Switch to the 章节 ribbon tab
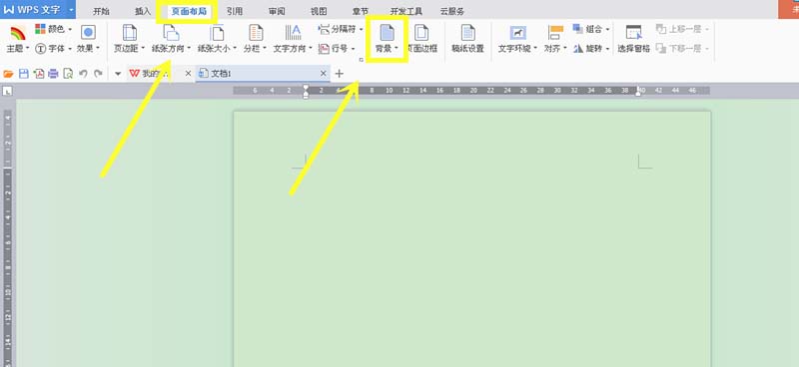The width and height of the screenshot is (799, 367). pyautogui.click(x=361, y=11)
